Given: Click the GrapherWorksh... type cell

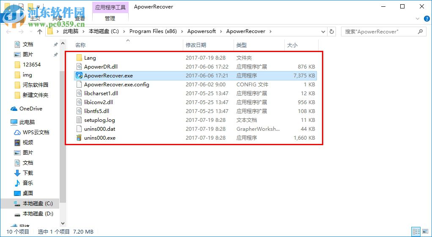Looking at the screenshot, I should click(258, 129).
